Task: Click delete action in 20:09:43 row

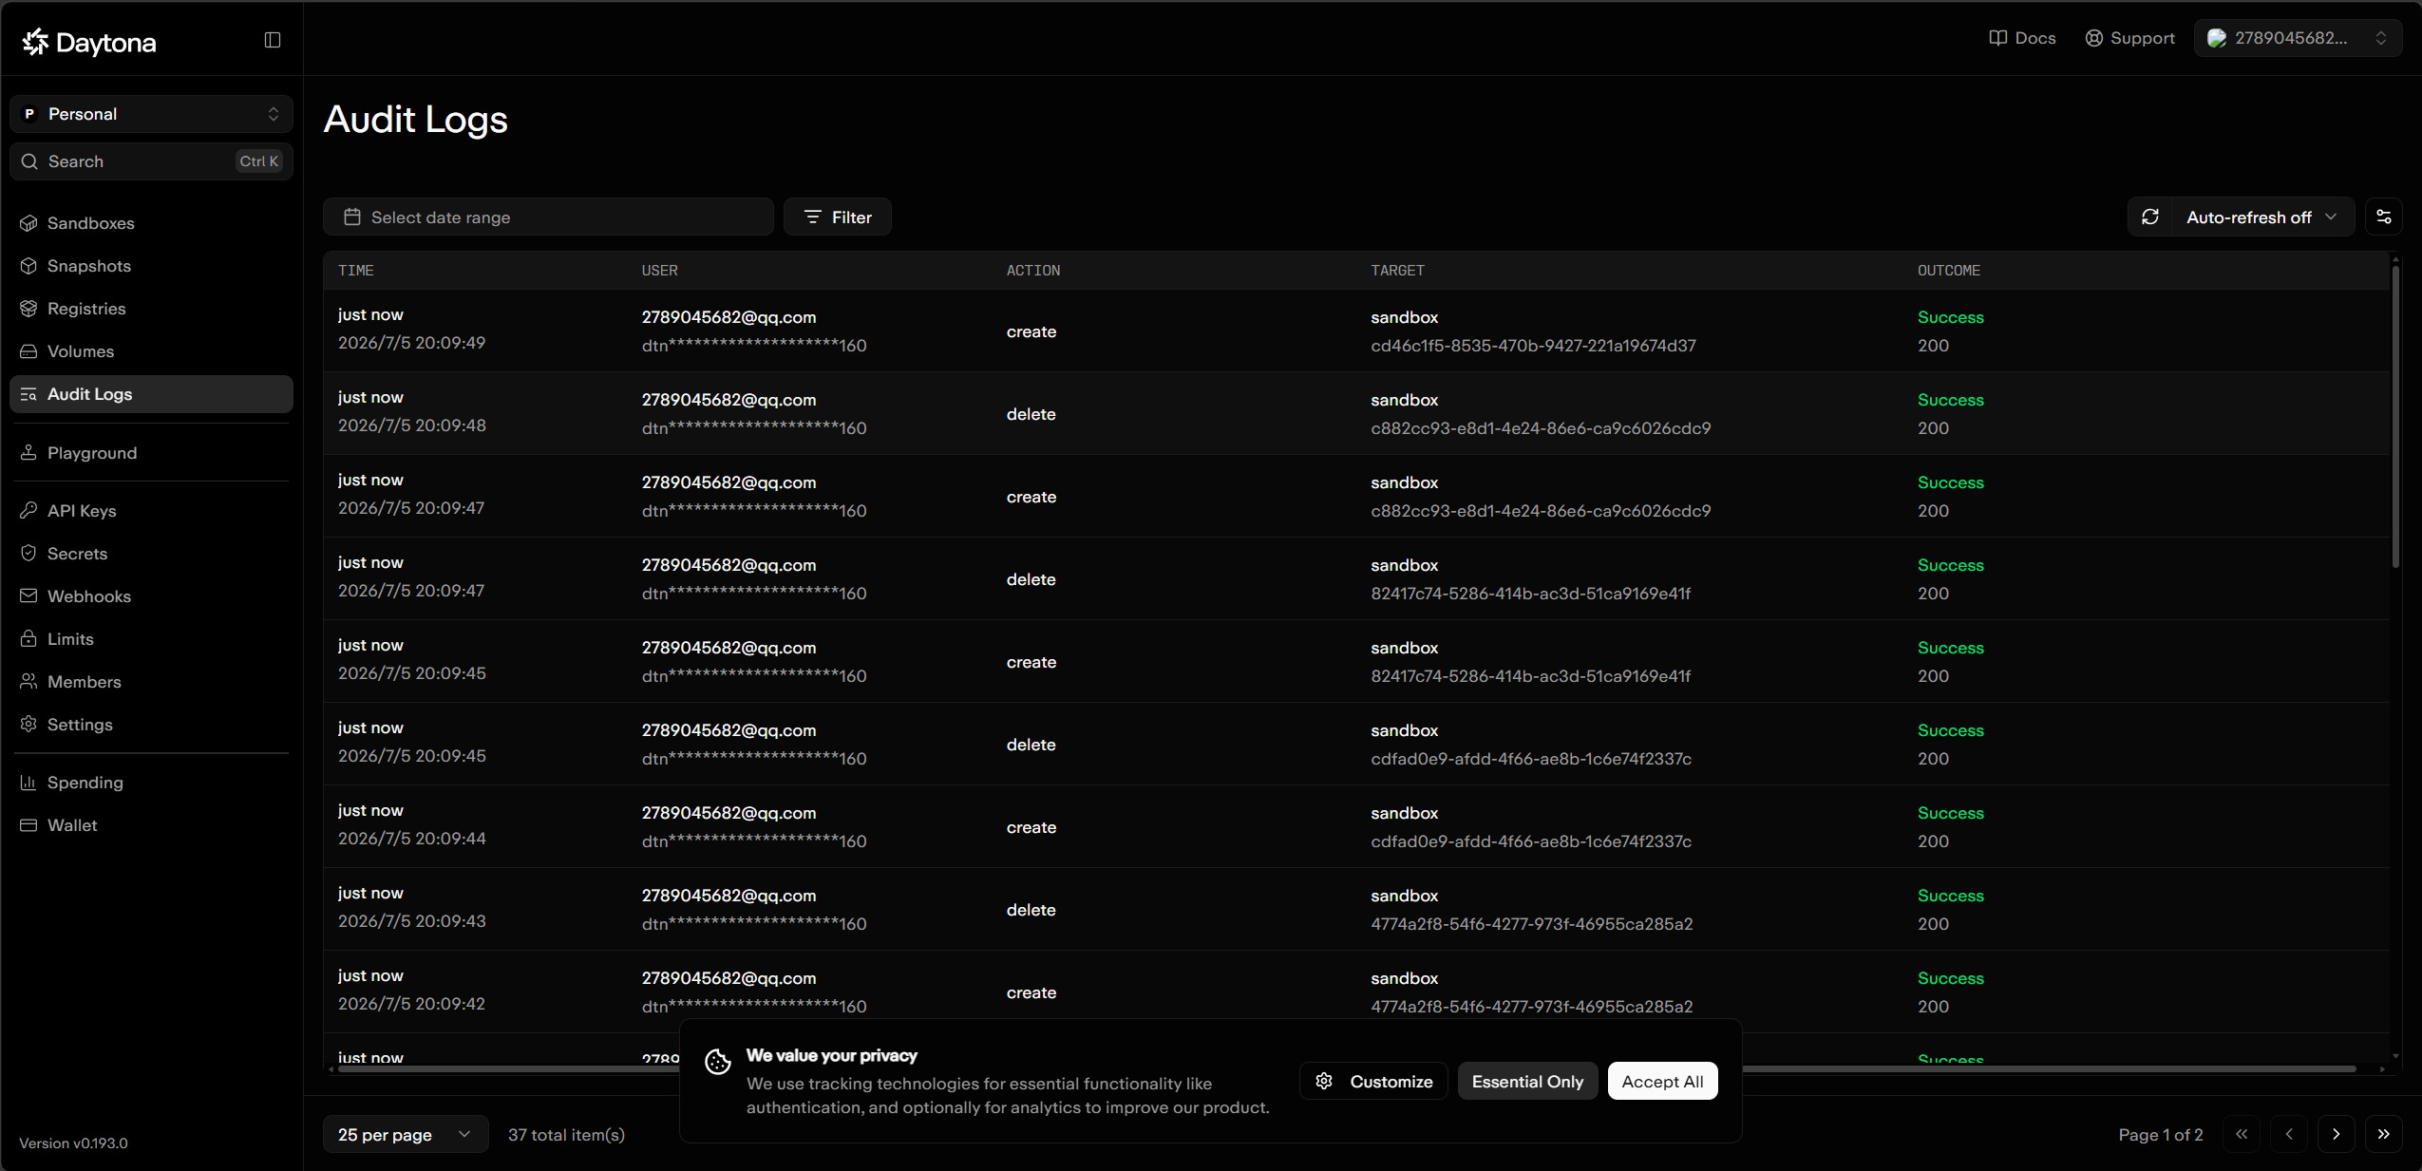Action: (x=1031, y=910)
